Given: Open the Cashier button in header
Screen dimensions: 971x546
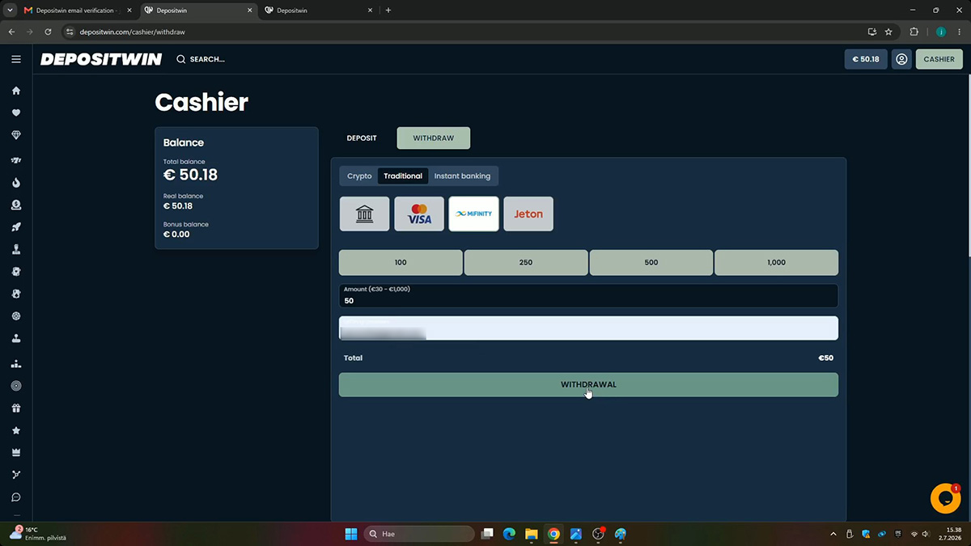Looking at the screenshot, I should (x=939, y=59).
